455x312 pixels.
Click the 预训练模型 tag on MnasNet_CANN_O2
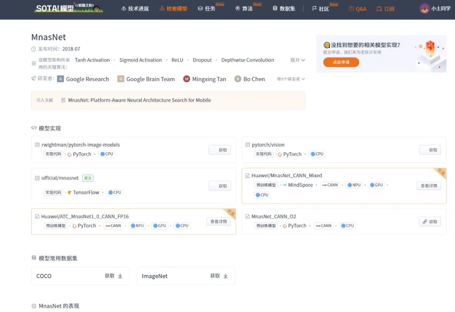point(266,226)
